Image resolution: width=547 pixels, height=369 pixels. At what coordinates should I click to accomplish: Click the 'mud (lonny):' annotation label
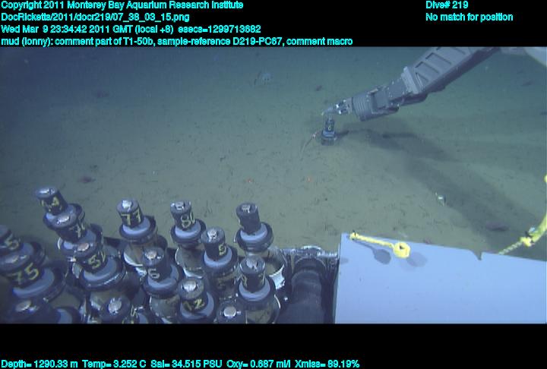click(27, 41)
